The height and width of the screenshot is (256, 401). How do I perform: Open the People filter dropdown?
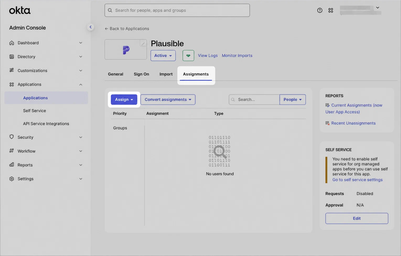coord(293,100)
